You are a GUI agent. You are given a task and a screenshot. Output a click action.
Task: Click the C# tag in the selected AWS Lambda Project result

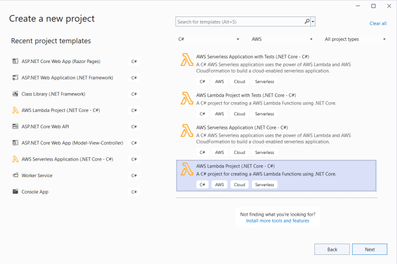tap(202, 185)
